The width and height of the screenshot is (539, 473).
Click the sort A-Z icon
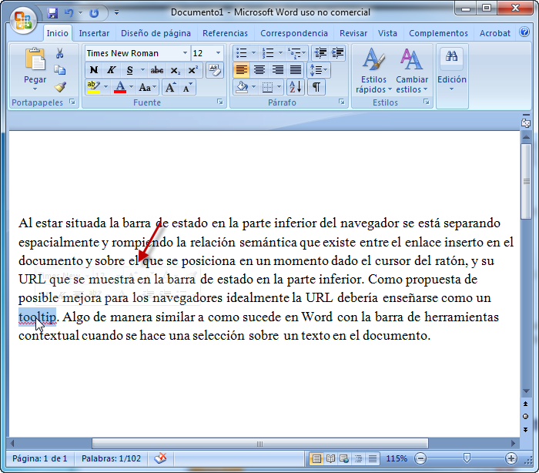298,87
